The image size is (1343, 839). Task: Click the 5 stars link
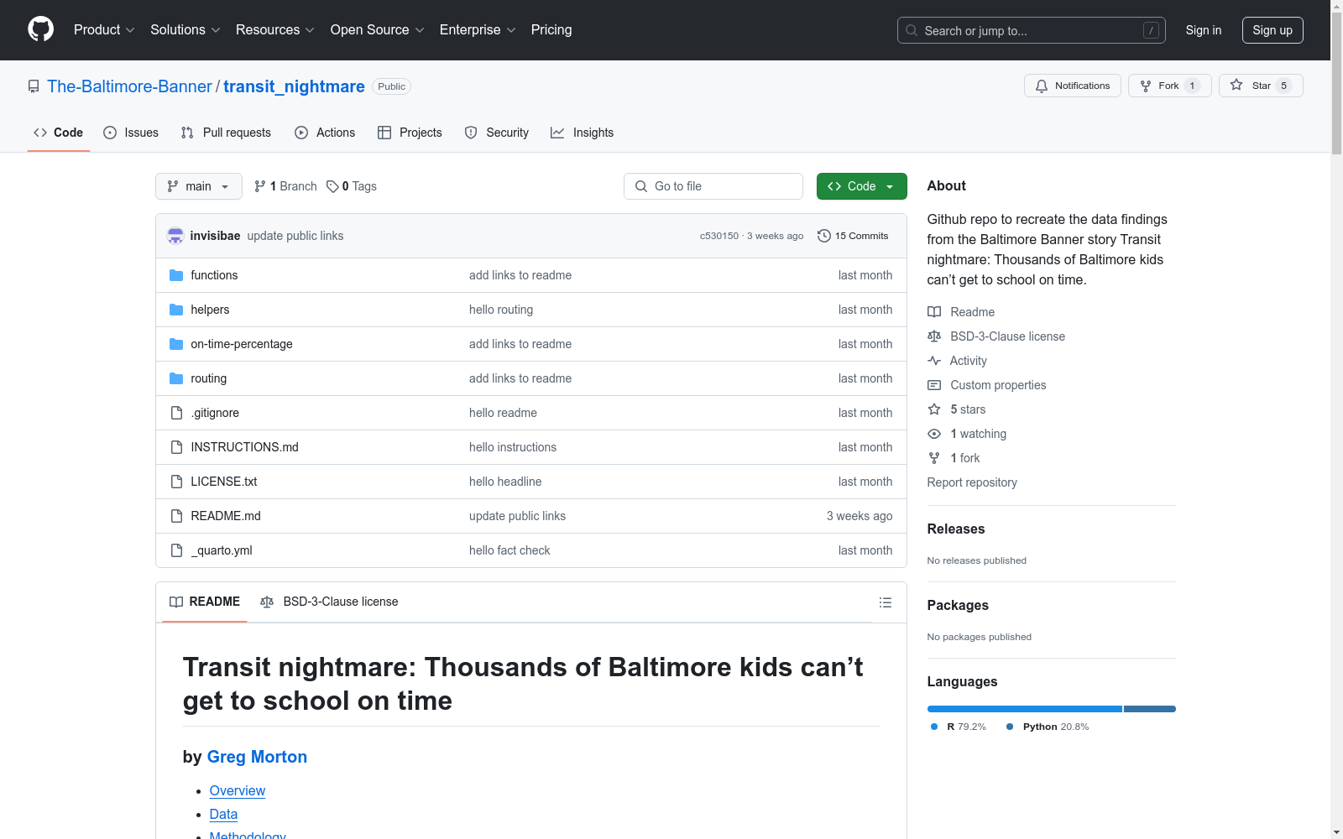(x=968, y=409)
